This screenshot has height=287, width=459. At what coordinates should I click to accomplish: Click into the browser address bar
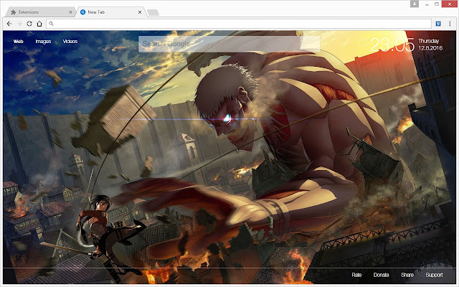coord(239,24)
